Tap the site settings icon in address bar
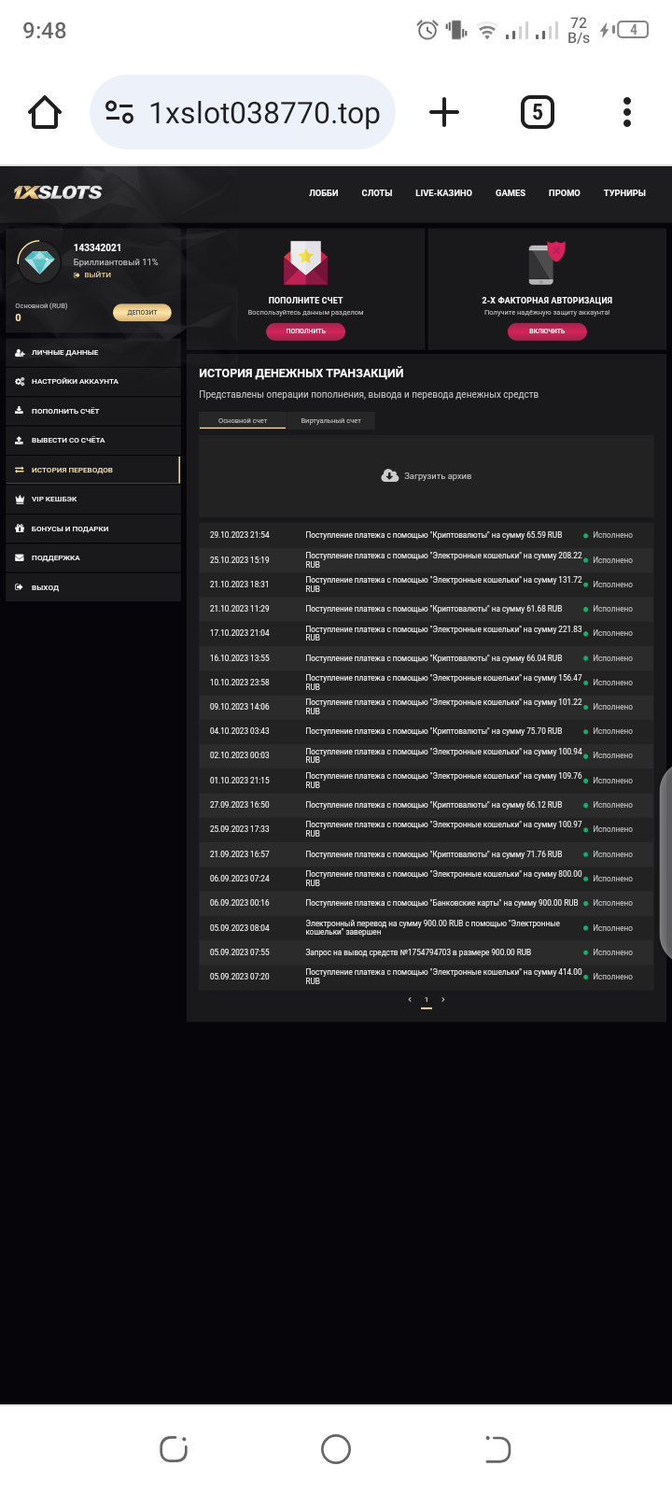The height and width of the screenshot is (1494, 672). tap(119, 113)
